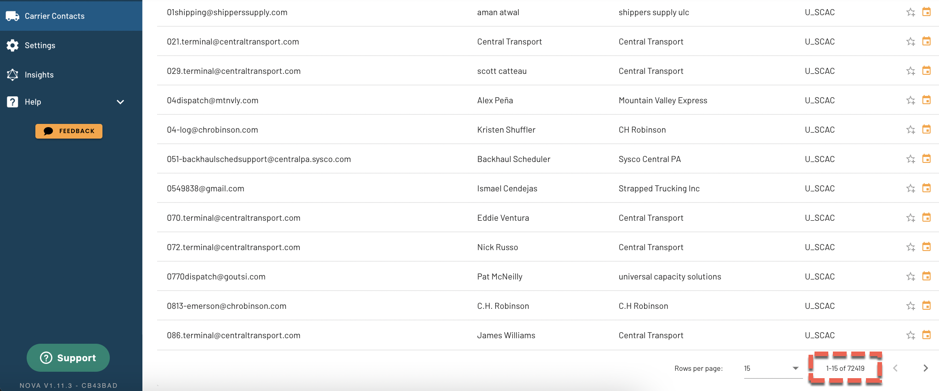The image size is (939, 391).
Task: Click company name shippers supply ulc
Action: click(654, 12)
